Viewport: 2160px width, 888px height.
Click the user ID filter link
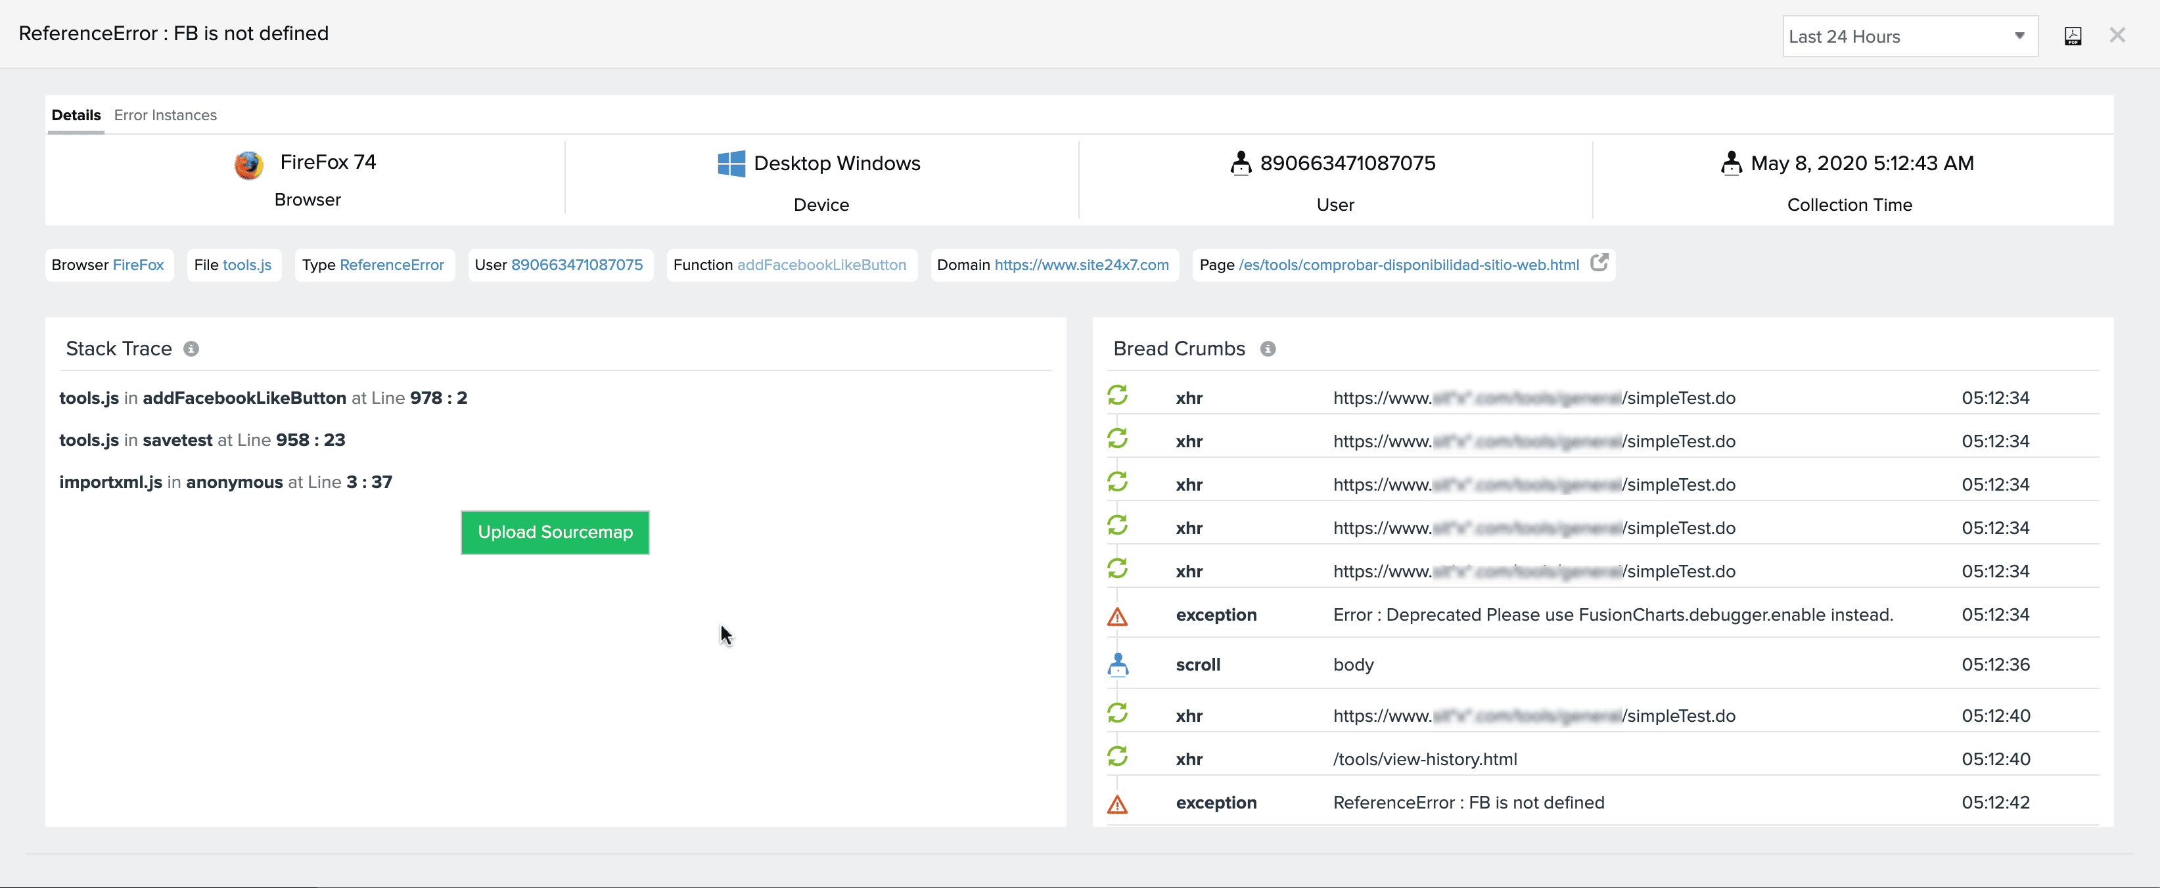(x=576, y=265)
